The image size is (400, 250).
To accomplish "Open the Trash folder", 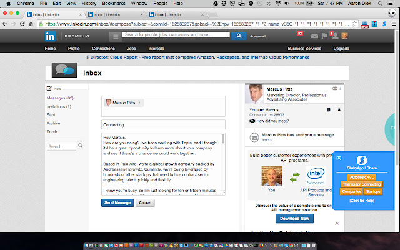I will 52,132.
